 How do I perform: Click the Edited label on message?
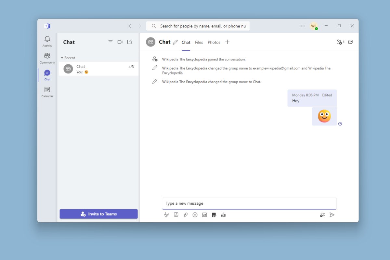(x=327, y=95)
